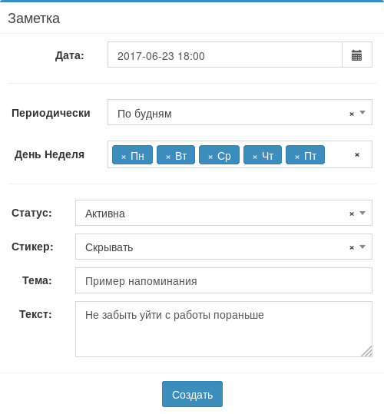Focus the Тема input field
This screenshot has height=414, width=384.
pyautogui.click(x=223, y=280)
